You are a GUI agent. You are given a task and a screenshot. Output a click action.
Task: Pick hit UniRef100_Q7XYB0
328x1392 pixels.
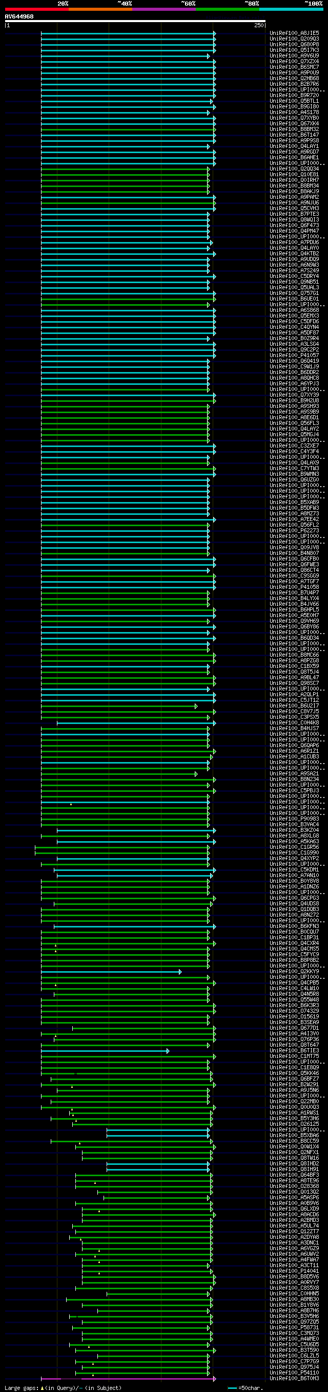[x=294, y=118]
